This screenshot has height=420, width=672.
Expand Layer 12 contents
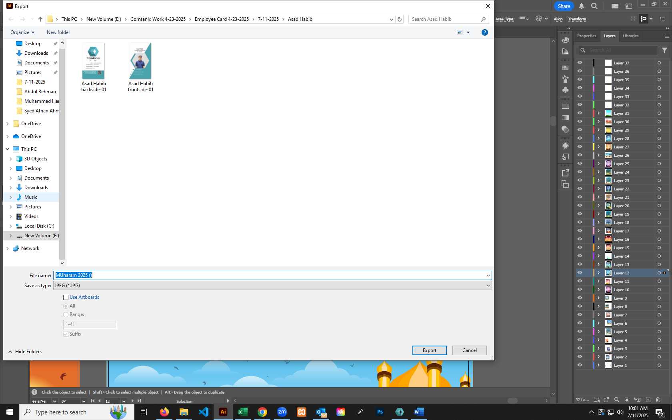(599, 273)
